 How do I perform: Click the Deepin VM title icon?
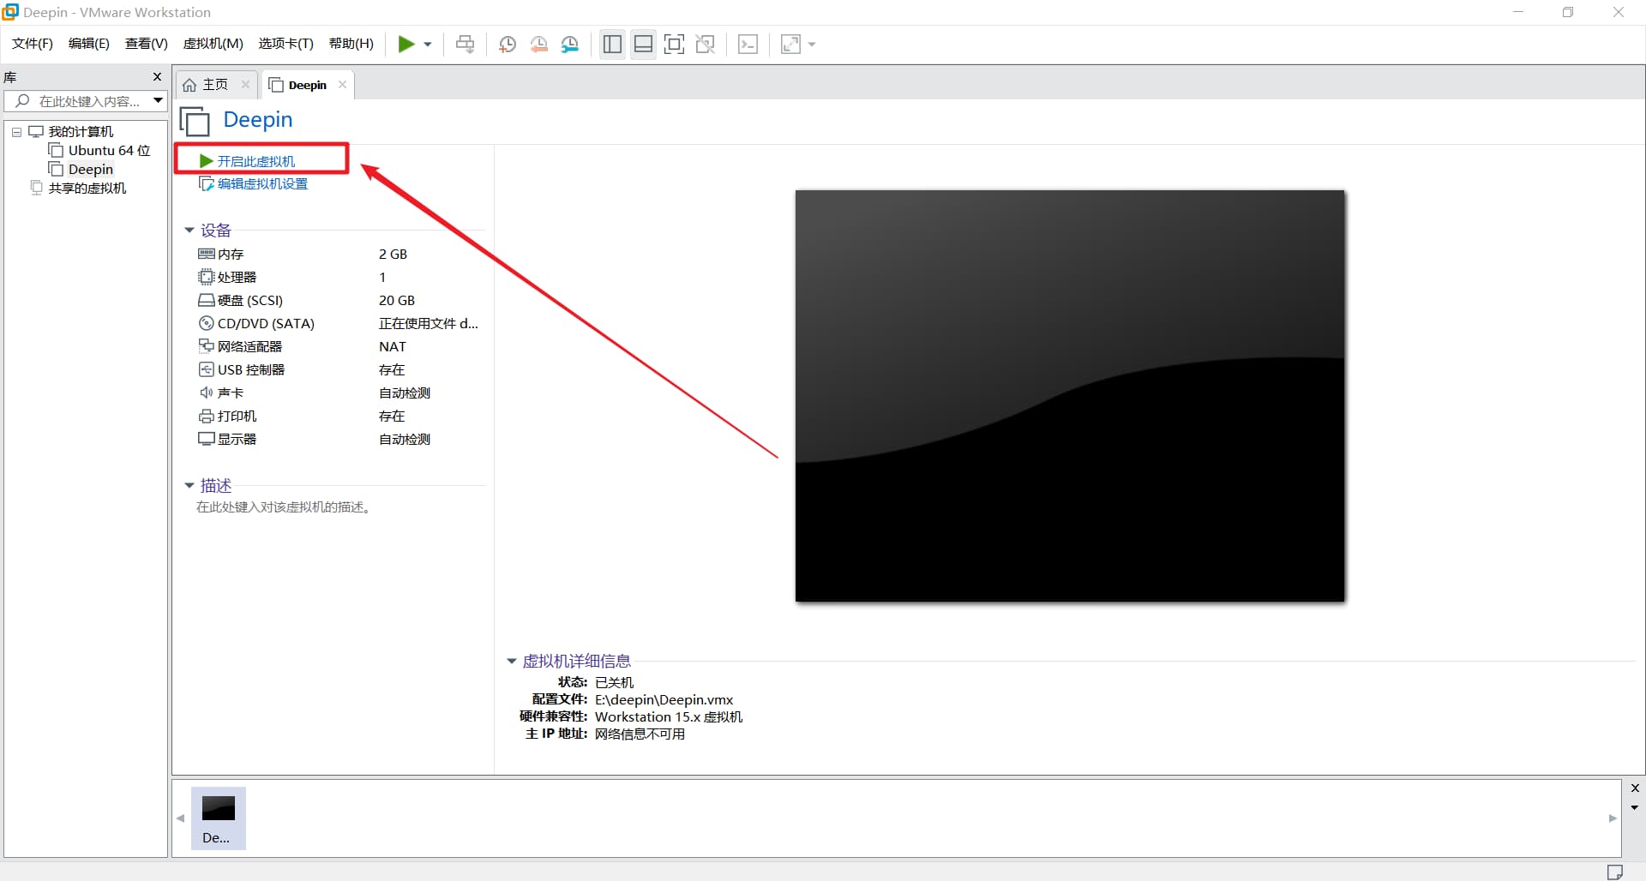point(195,121)
